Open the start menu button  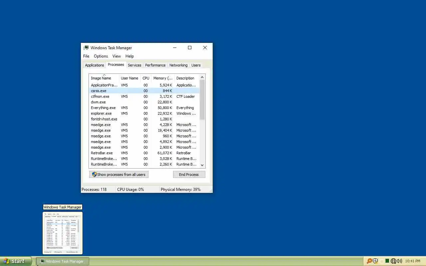pos(16,261)
